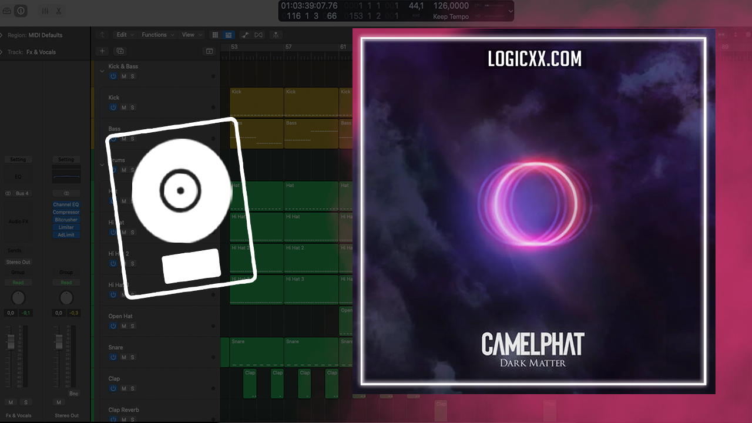Open the Edit menu in tracks area
Viewport: 752px width, 423px height.
click(123, 35)
